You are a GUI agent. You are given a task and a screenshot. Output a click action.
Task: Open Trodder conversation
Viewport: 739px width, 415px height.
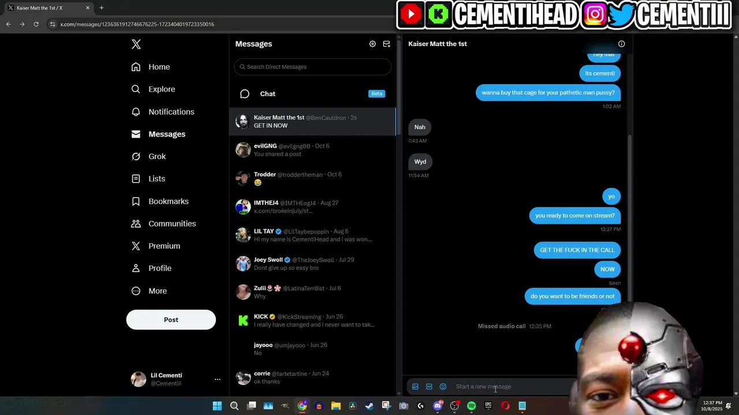point(313,178)
